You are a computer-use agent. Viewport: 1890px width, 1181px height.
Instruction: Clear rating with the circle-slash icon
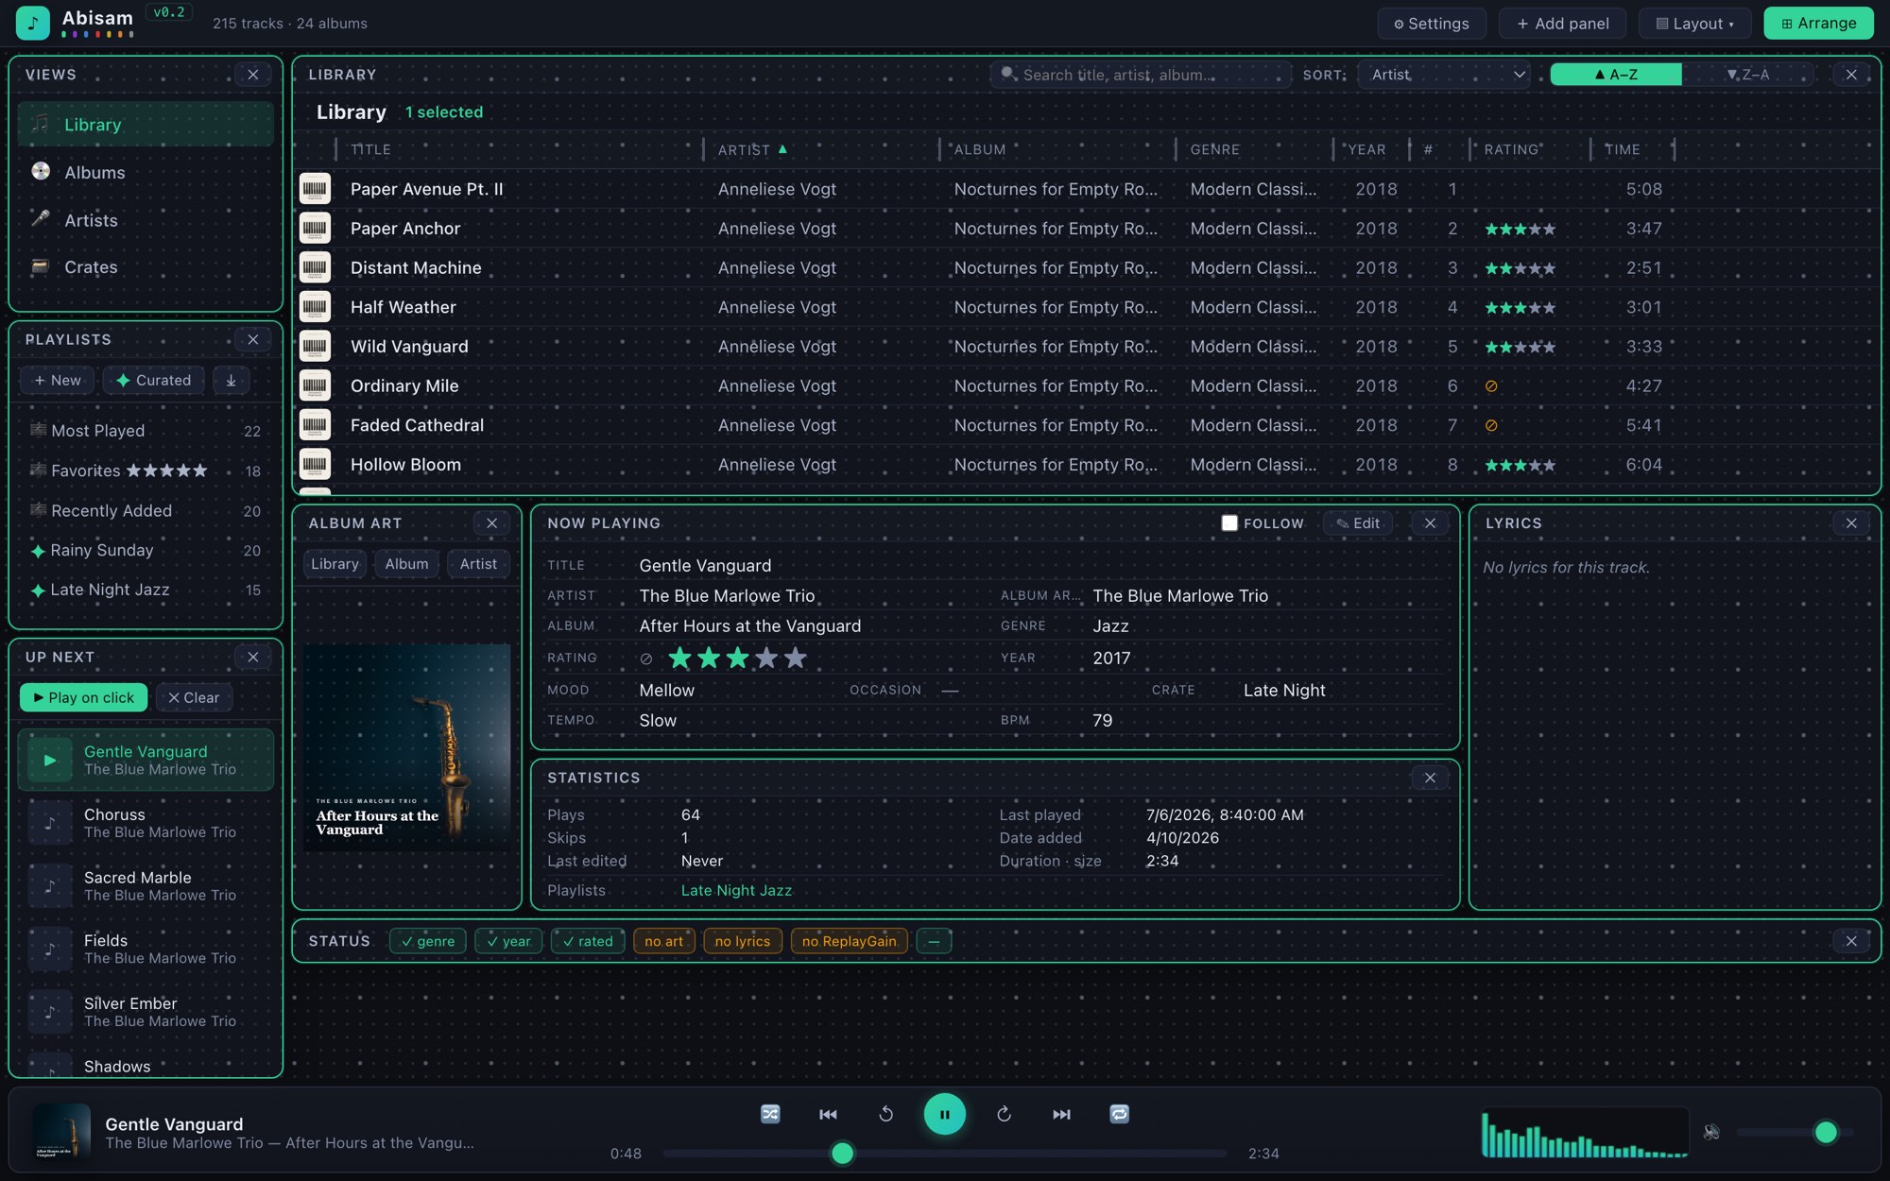click(646, 659)
